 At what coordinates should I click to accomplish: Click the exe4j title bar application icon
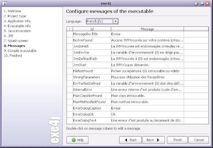click(5, 3)
